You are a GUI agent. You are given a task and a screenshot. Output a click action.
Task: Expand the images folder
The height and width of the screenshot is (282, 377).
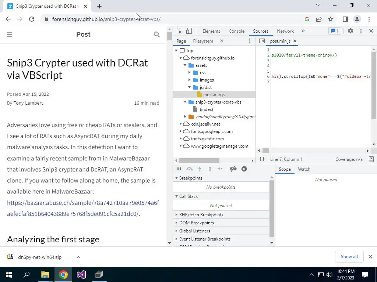click(x=190, y=80)
